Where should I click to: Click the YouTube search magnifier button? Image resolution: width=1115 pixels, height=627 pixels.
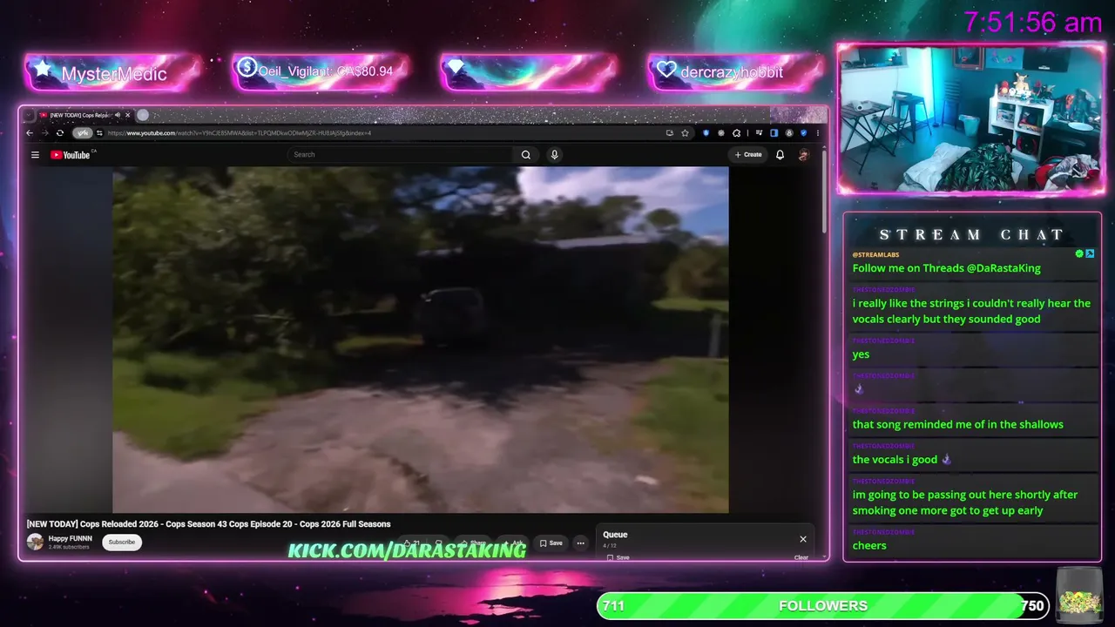tap(526, 155)
